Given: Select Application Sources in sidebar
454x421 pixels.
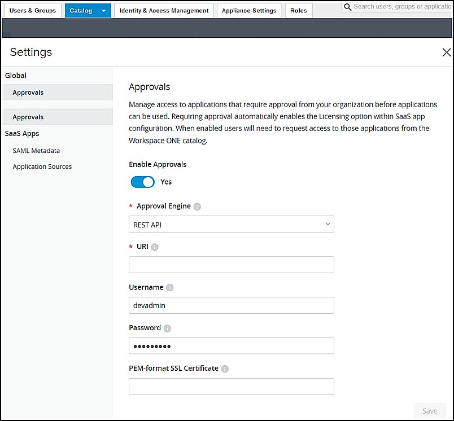Looking at the screenshot, I should point(42,166).
